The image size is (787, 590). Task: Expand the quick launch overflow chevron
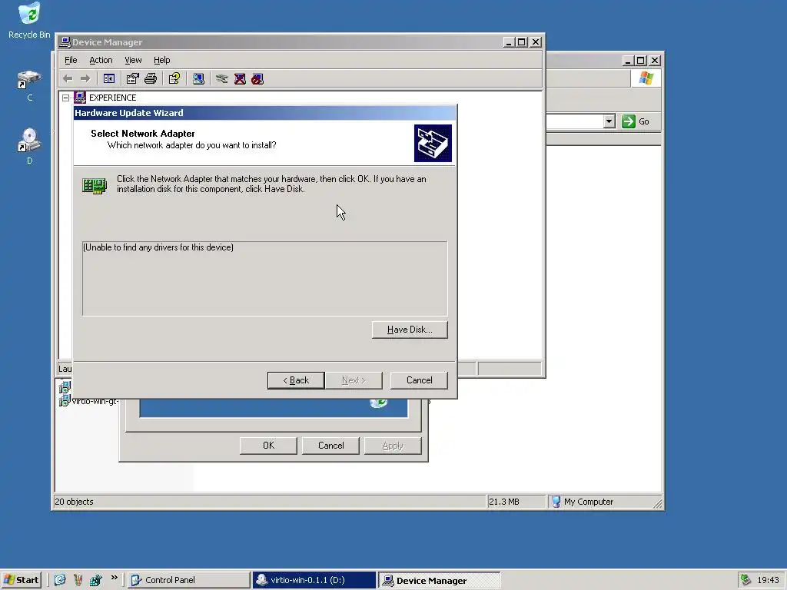pyautogui.click(x=115, y=578)
